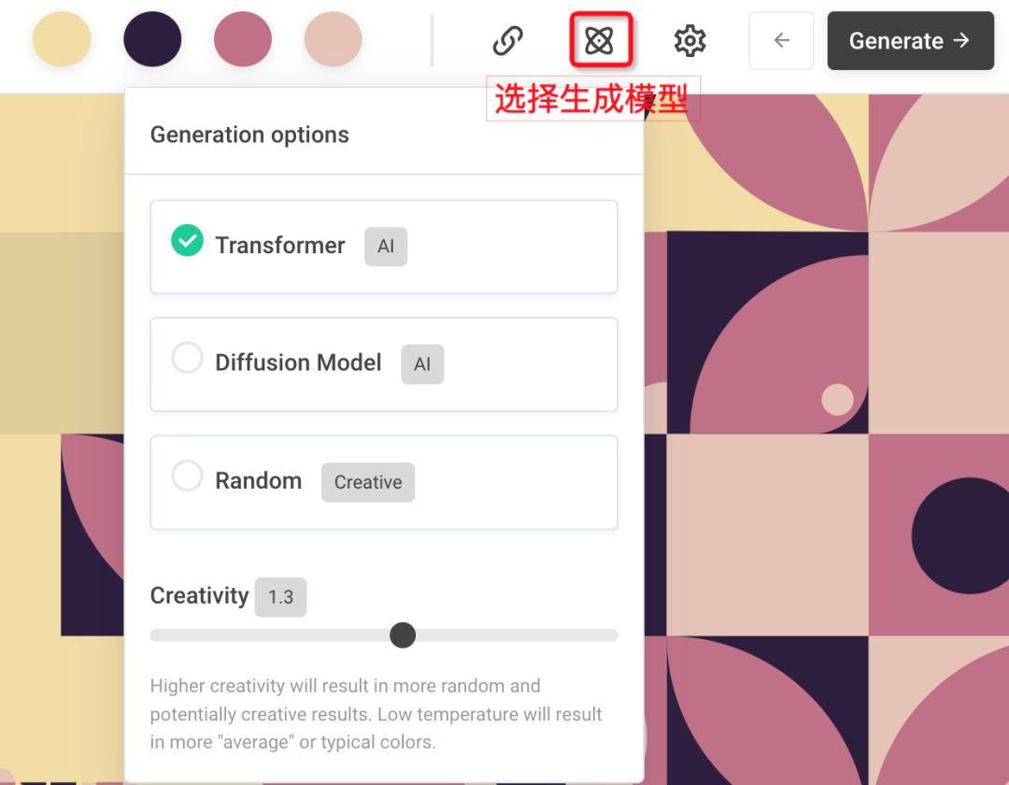Image resolution: width=1009 pixels, height=785 pixels.
Task: Click the Creativity slider handle
Action: tap(403, 635)
